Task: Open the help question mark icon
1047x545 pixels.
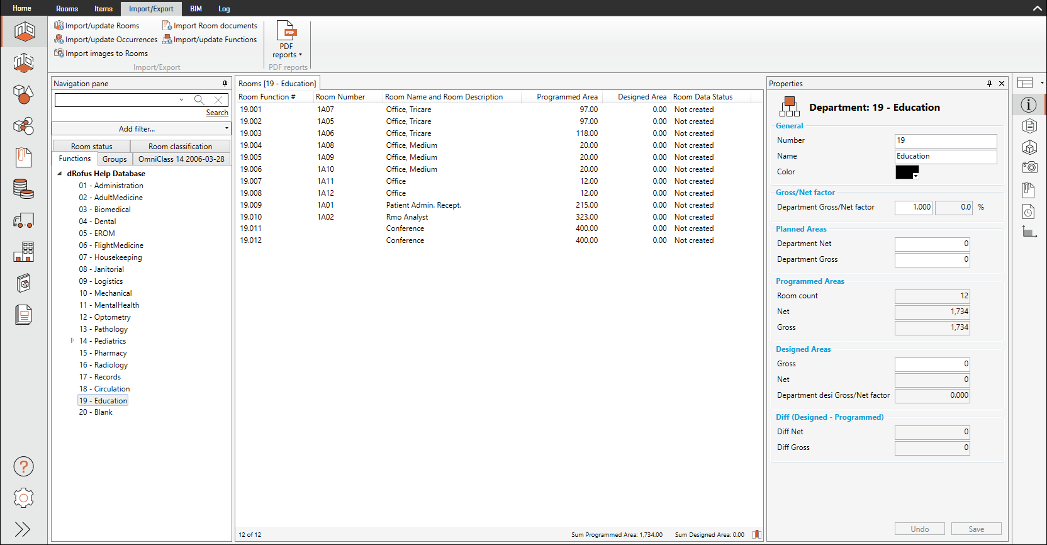Action: [x=23, y=467]
